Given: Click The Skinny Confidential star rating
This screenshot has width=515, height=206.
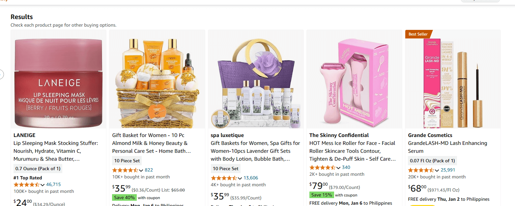Looking at the screenshot, I should click(322, 168).
